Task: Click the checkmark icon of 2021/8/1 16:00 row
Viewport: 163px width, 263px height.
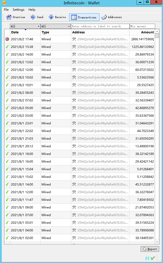Action: click(7, 162)
